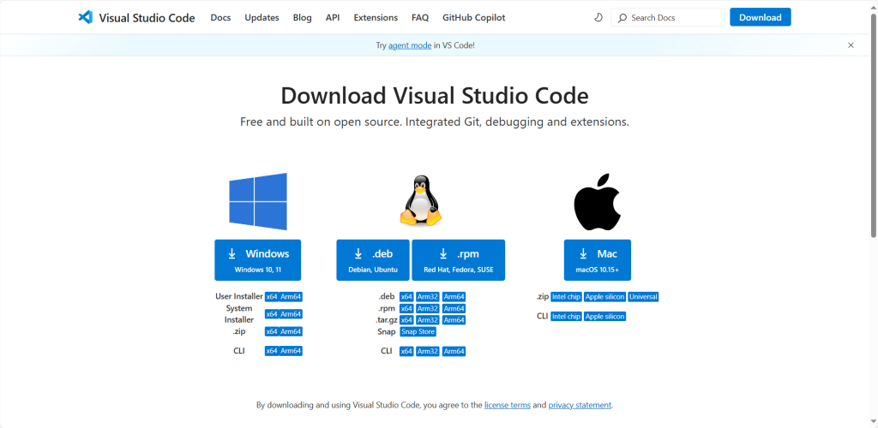This screenshot has height=428, width=878.
Task: Select x64 for Windows .zip
Action: (x=272, y=331)
